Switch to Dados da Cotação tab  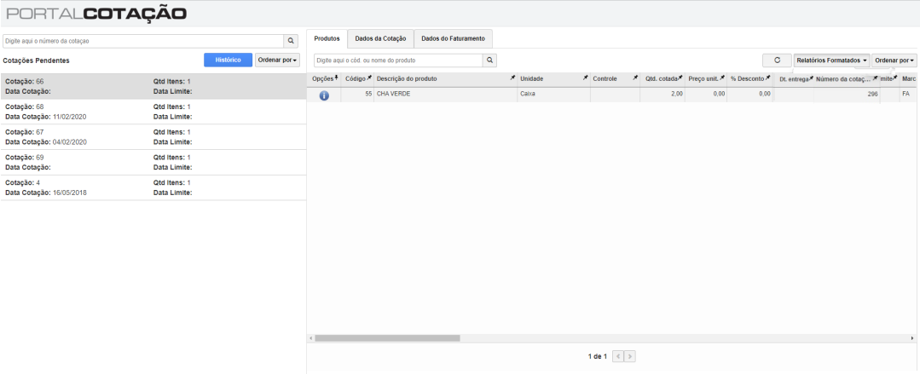[x=381, y=38]
